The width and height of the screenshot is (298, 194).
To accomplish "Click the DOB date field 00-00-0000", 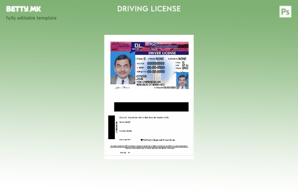I will pyautogui.click(x=156, y=68).
